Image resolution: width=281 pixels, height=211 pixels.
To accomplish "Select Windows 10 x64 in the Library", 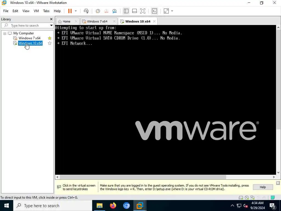I will (30, 43).
